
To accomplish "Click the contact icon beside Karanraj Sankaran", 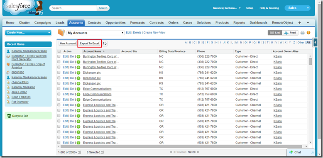I will pos(8,87).
